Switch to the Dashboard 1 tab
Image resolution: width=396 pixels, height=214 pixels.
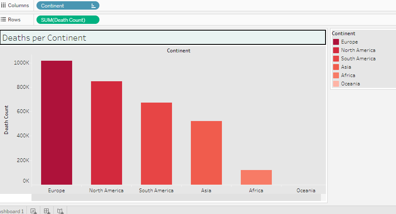[x=12, y=211]
